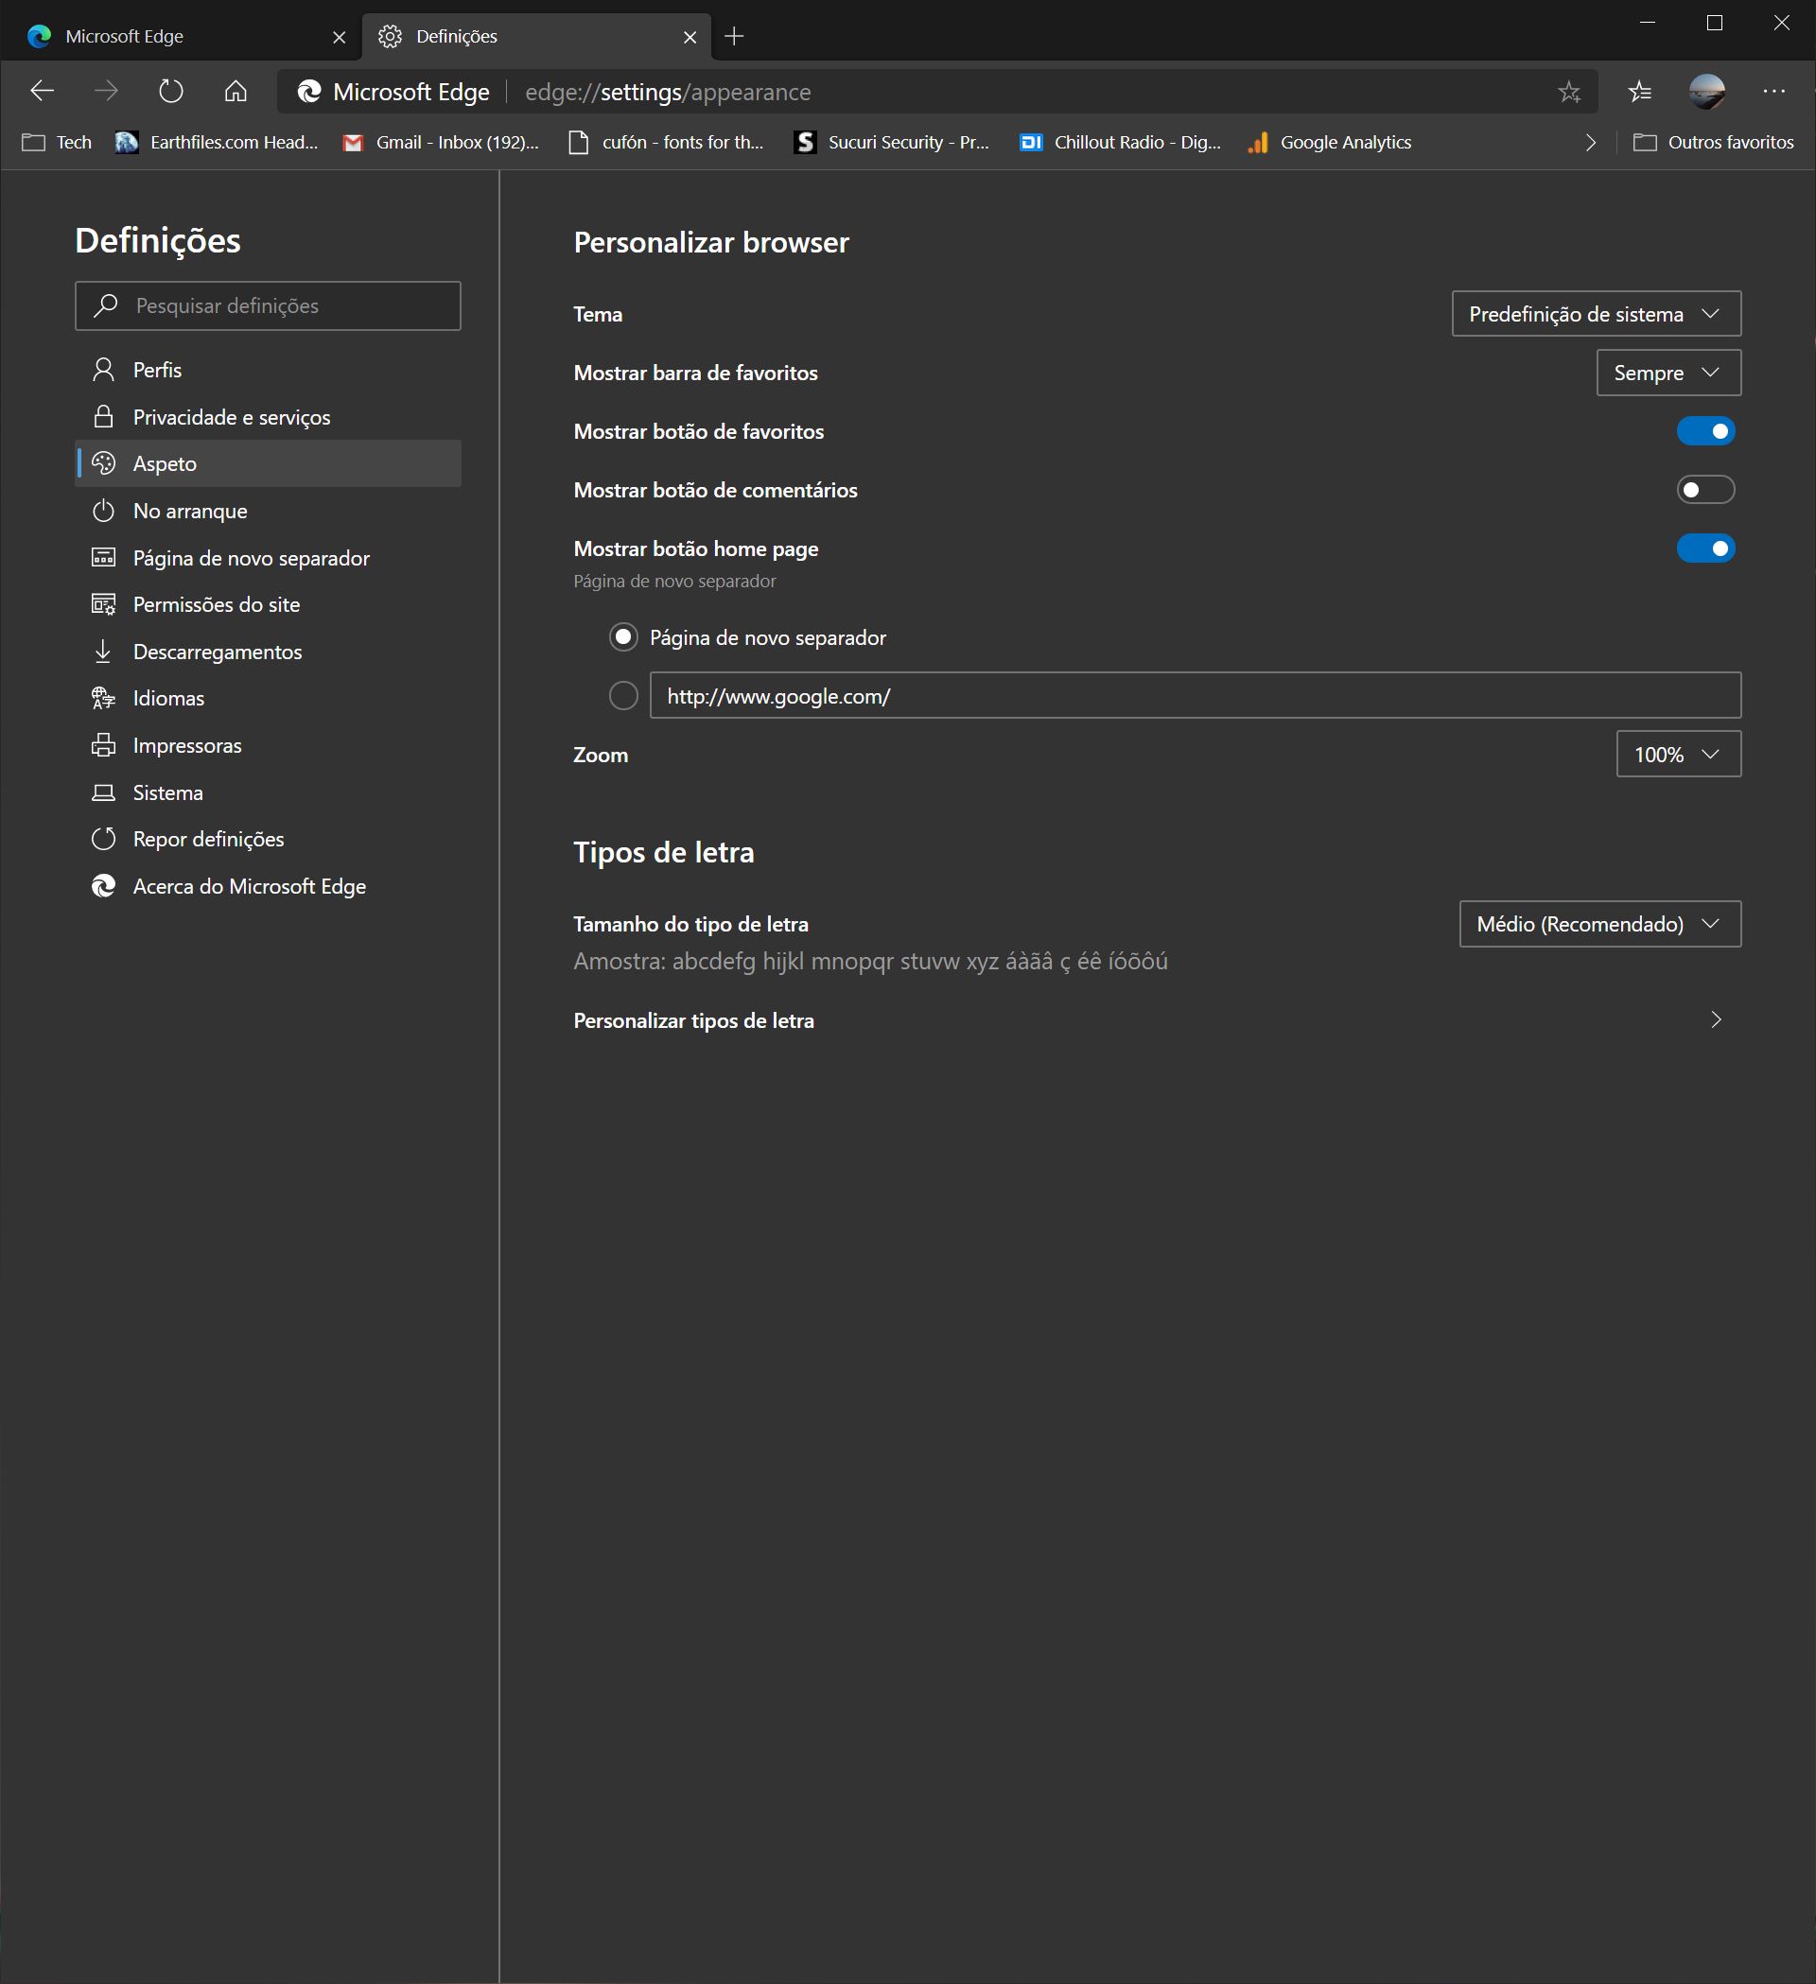
Task: Open cufón fonts bookmark
Action: [667, 143]
